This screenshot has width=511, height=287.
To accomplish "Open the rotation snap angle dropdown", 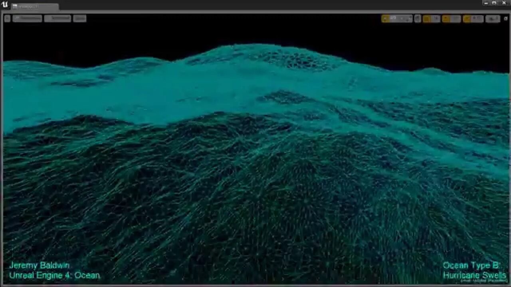I will pyautogui.click(x=456, y=18).
